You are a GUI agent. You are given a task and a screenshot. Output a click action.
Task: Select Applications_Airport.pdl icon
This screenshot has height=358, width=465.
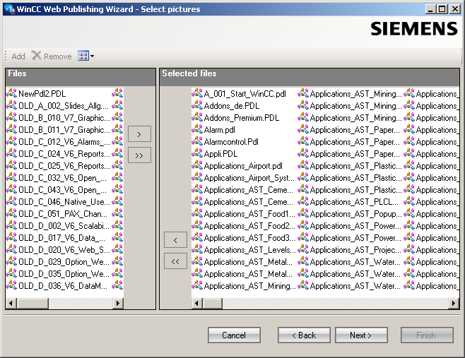(x=197, y=165)
